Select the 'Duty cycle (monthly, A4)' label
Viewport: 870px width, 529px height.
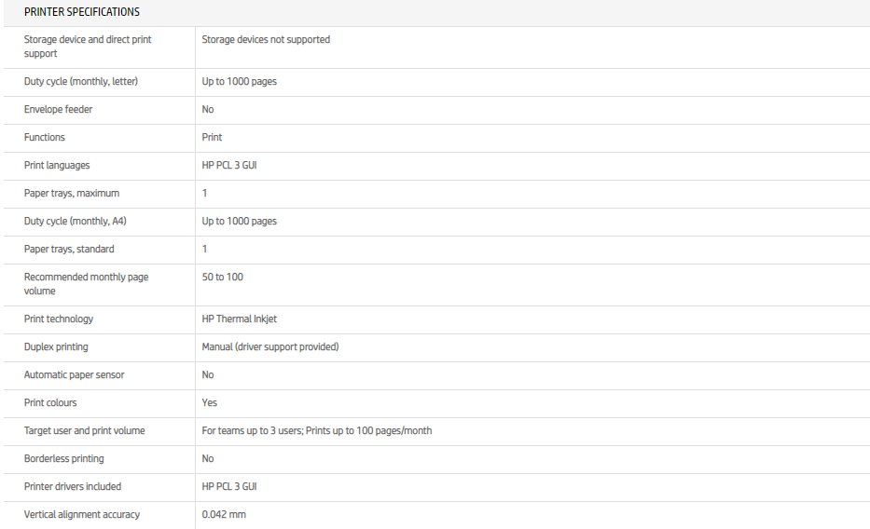coord(75,221)
